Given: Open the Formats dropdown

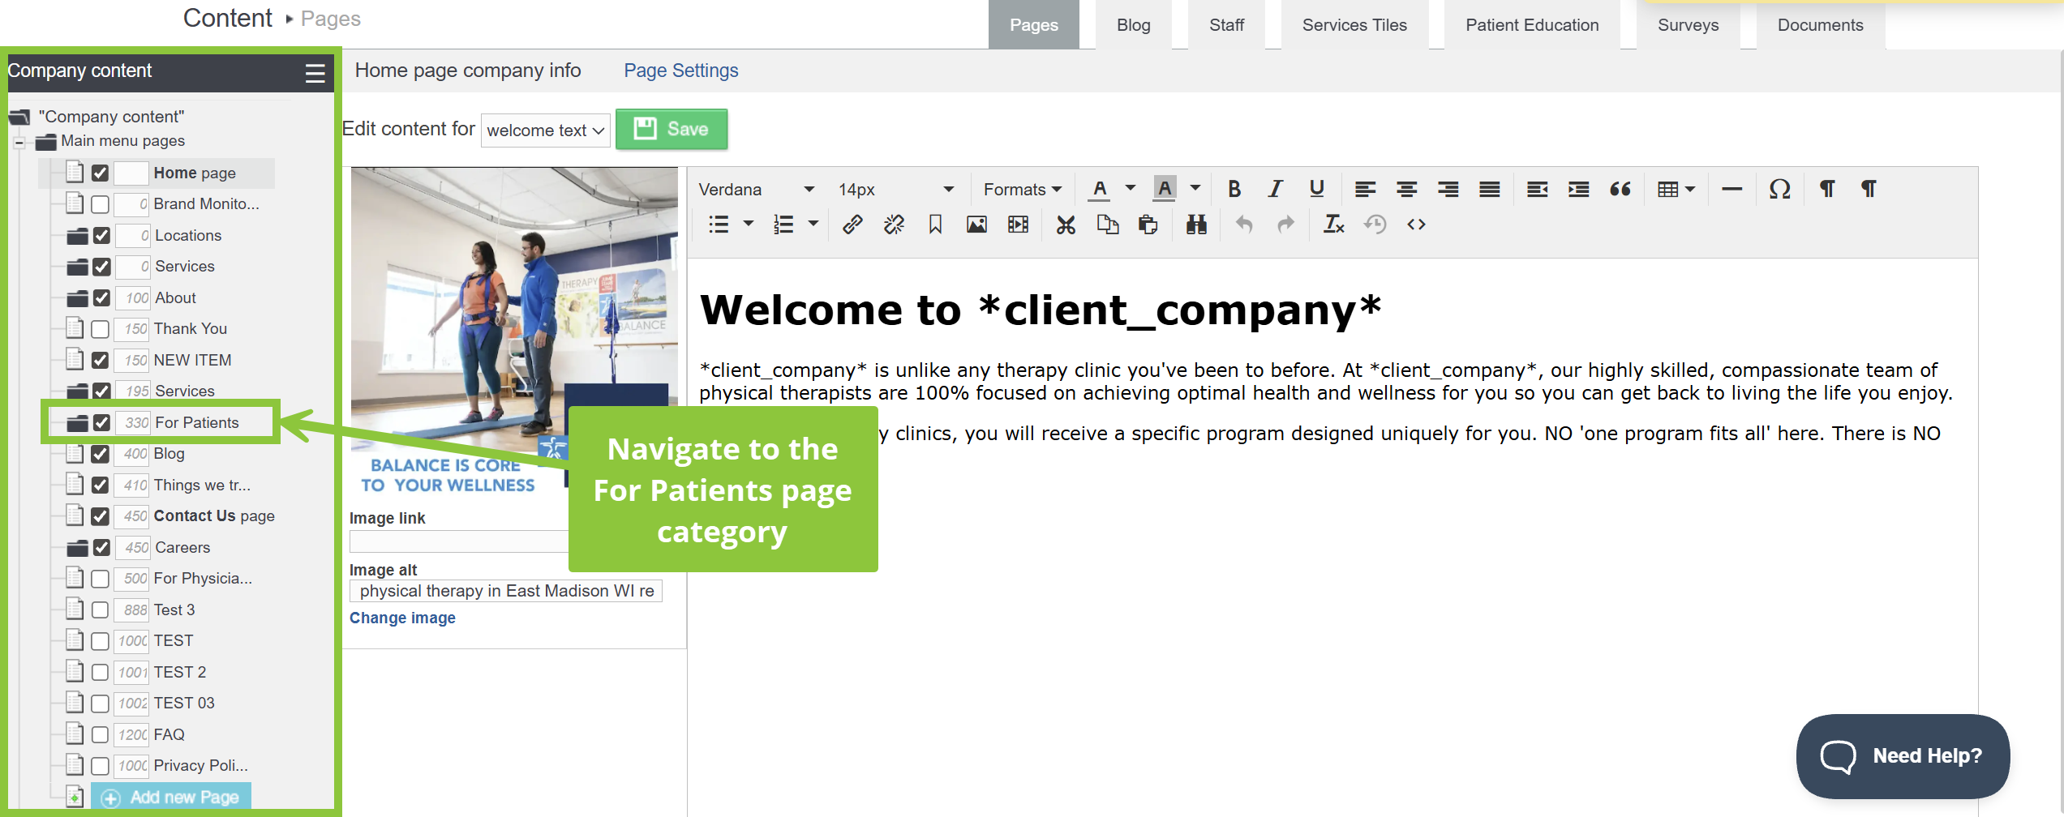Looking at the screenshot, I should point(1022,190).
